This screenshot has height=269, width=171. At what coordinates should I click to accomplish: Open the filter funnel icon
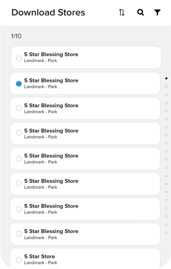click(x=157, y=12)
